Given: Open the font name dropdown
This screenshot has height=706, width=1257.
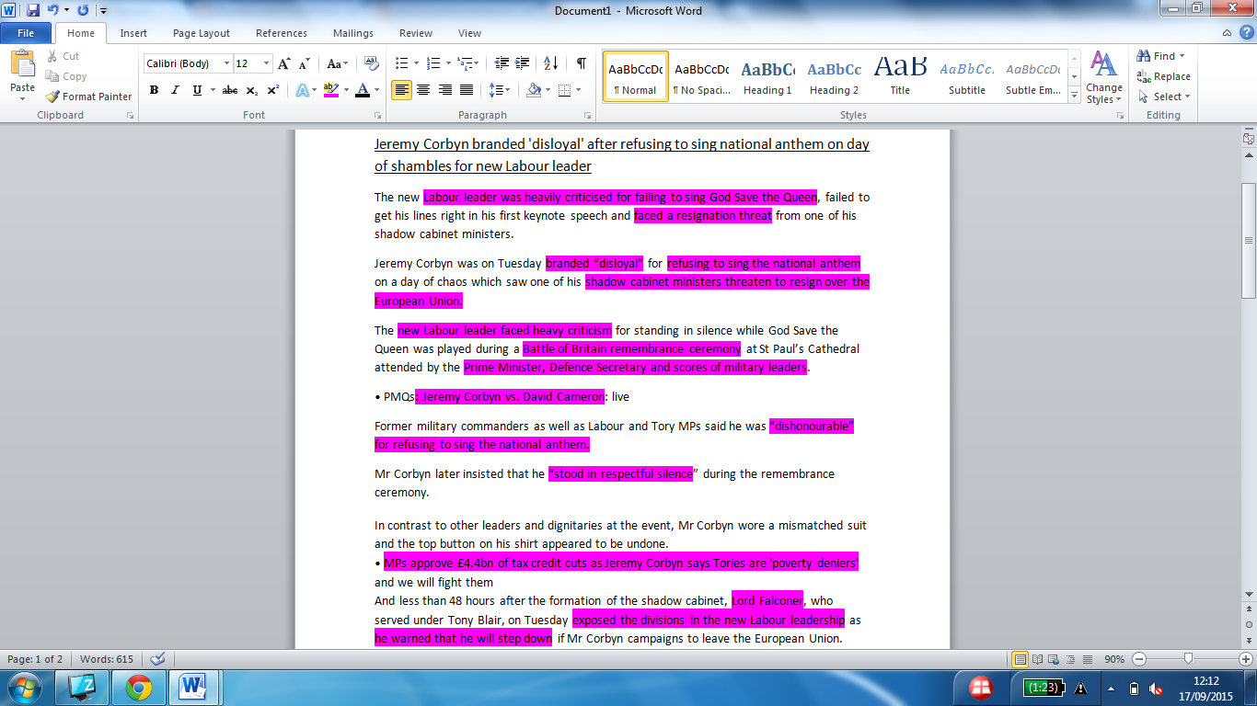Looking at the screenshot, I should 227,63.
